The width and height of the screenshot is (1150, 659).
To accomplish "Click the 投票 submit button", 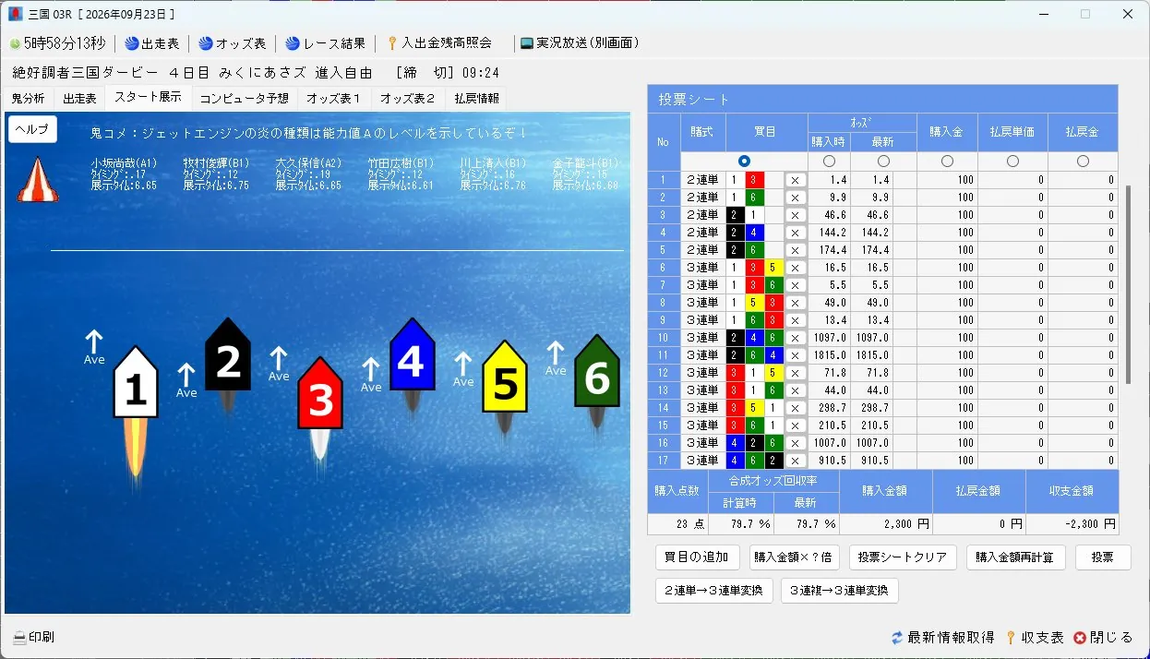I will (1103, 557).
